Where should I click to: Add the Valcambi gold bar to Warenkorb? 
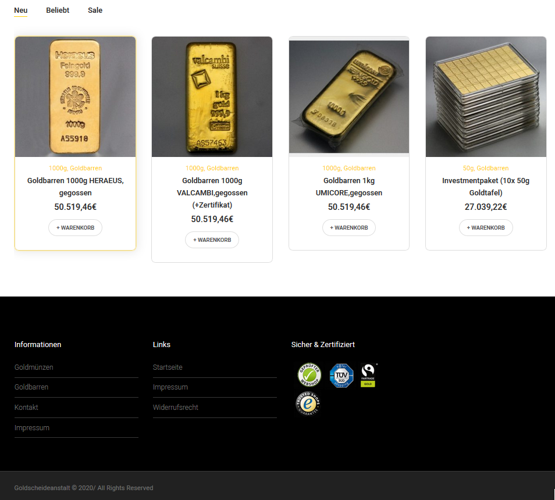point(212,240)
